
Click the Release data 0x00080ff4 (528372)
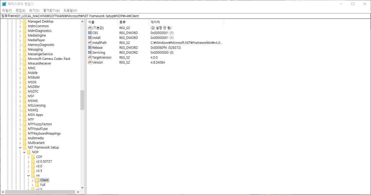point(166,47)
